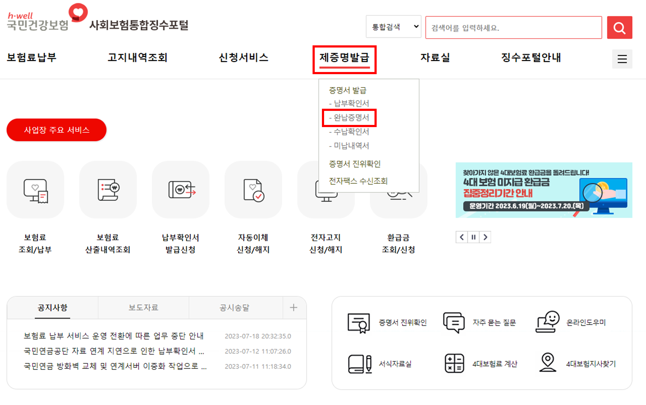Open the hamburger menu icon
The width and height of the screenshot is (646, 405).
[x=622, y=59]
